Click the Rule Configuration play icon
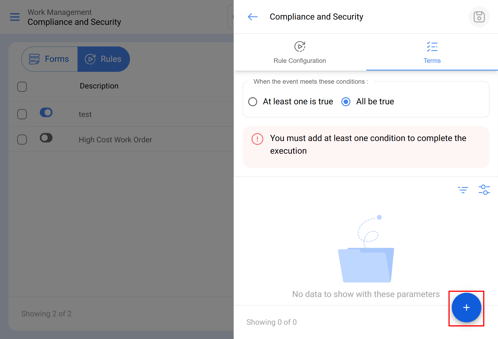498x339 pixels. 300,46
